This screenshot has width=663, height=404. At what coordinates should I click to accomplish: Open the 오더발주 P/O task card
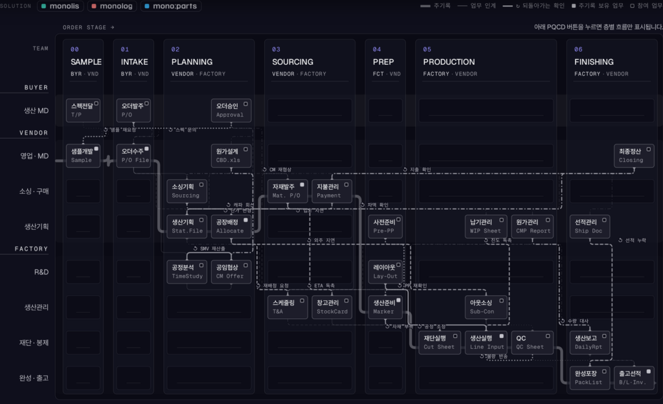pos(133,110)
